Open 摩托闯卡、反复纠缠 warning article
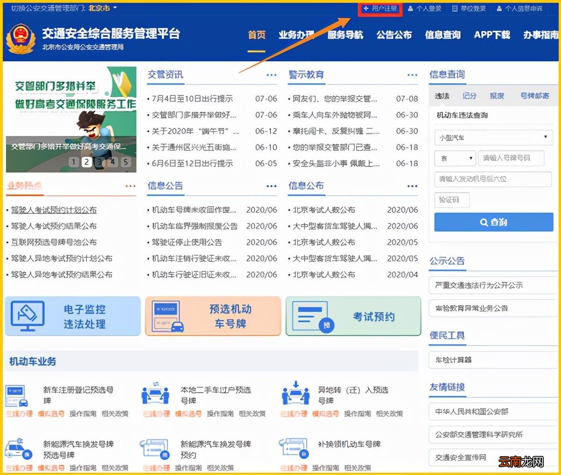Viewport: 561px width, 475px height. pos(336,131)
